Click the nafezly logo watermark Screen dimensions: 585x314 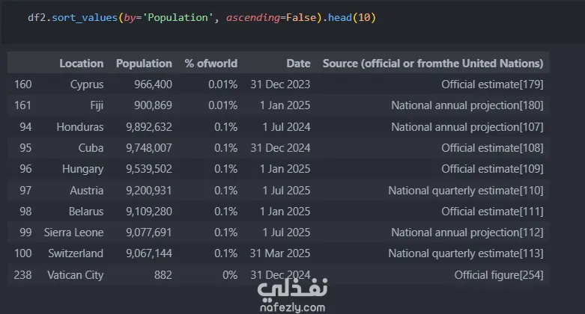click(292, 286)
